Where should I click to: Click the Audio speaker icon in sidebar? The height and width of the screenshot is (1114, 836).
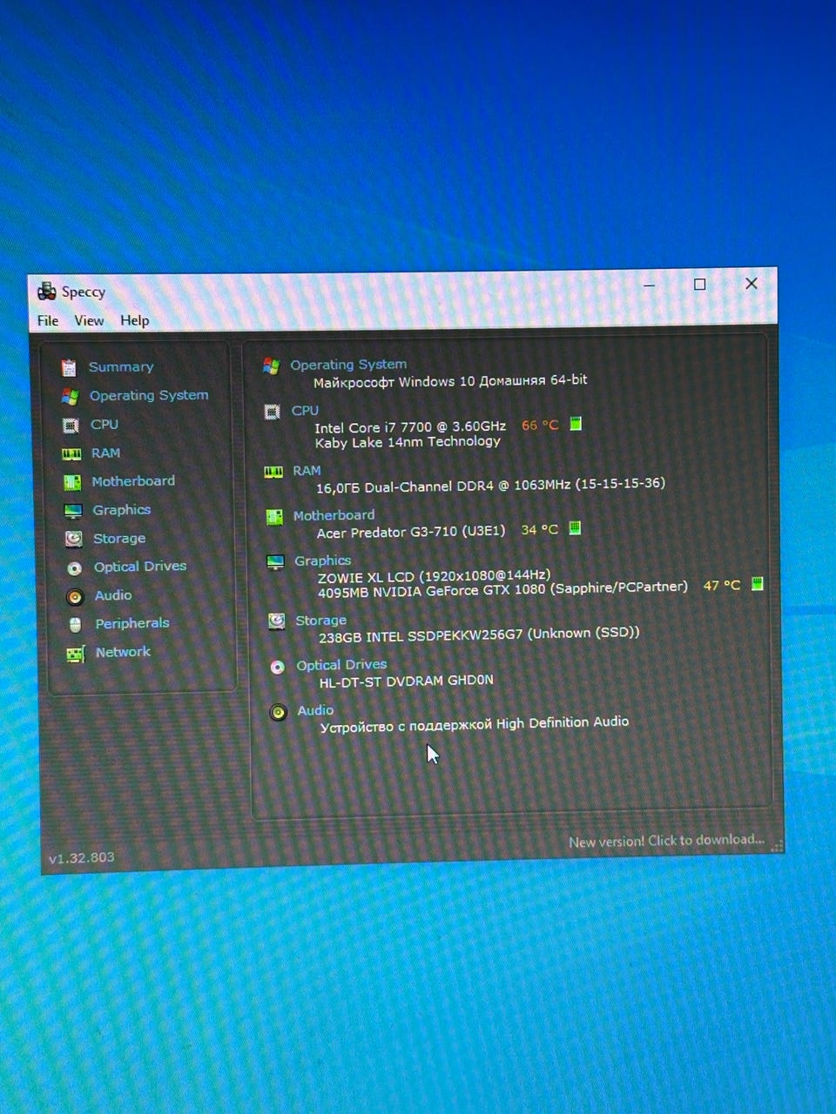tap(76, 597)
